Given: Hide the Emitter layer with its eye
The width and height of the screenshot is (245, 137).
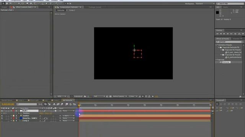Looking at the screenshot, I should [2, 116].
